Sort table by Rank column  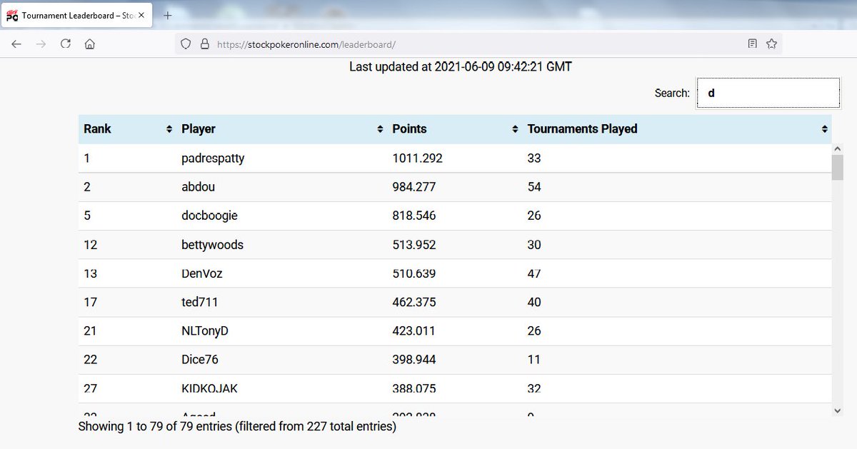point(128,129)
